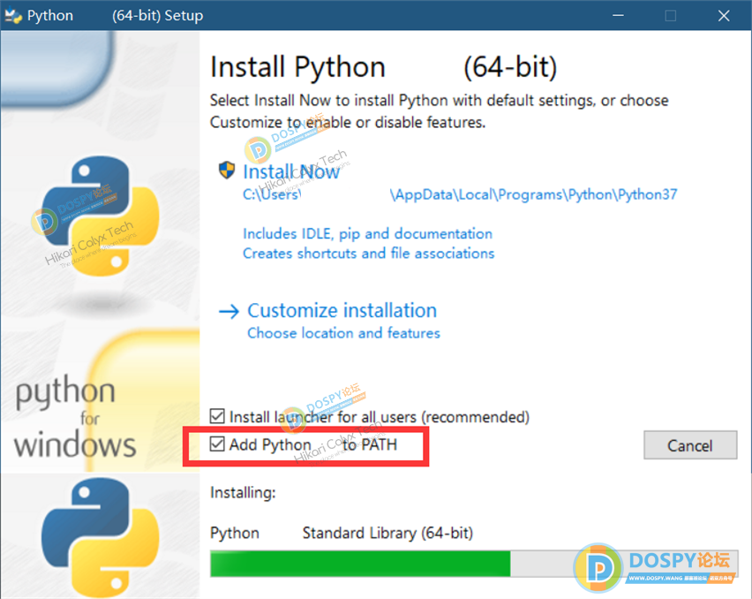Click 'Choose location and features' text
This screenshot has height=599, width=752.
343,333
